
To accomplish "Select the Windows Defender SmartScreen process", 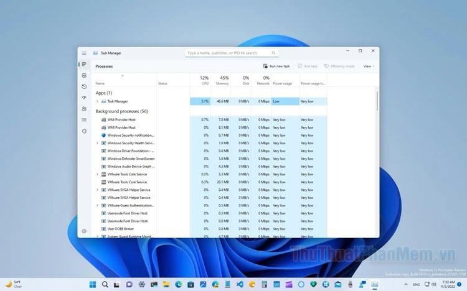I will [x=130, y=159].
